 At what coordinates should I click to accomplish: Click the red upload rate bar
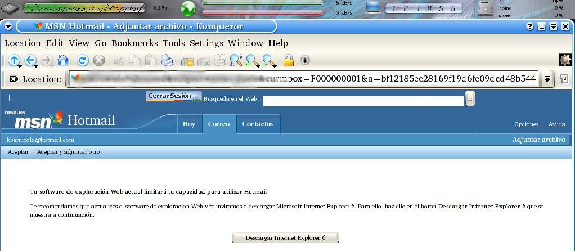(263, 13)
